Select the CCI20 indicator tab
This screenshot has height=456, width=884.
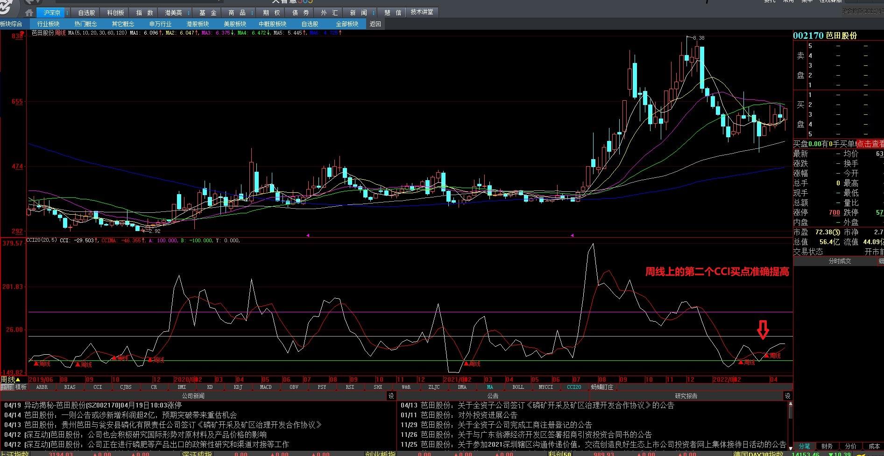coord(574,387)
